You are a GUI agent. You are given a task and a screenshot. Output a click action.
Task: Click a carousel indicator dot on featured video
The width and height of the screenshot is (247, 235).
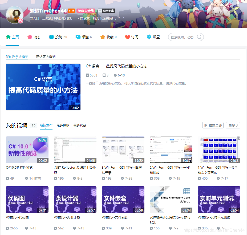click(22, 104)
